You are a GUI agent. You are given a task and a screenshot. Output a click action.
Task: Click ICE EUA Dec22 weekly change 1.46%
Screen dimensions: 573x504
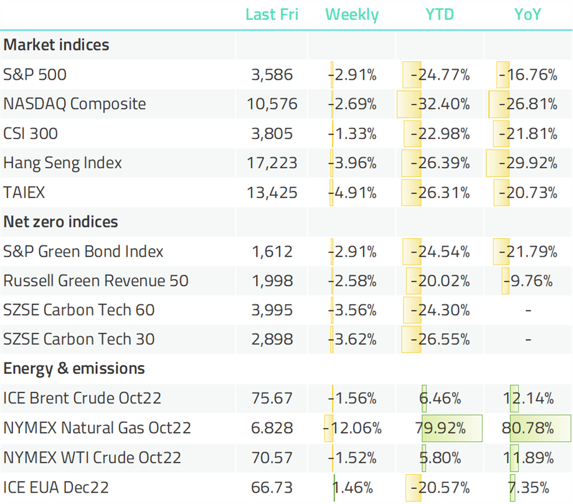(x=353, y=488)
